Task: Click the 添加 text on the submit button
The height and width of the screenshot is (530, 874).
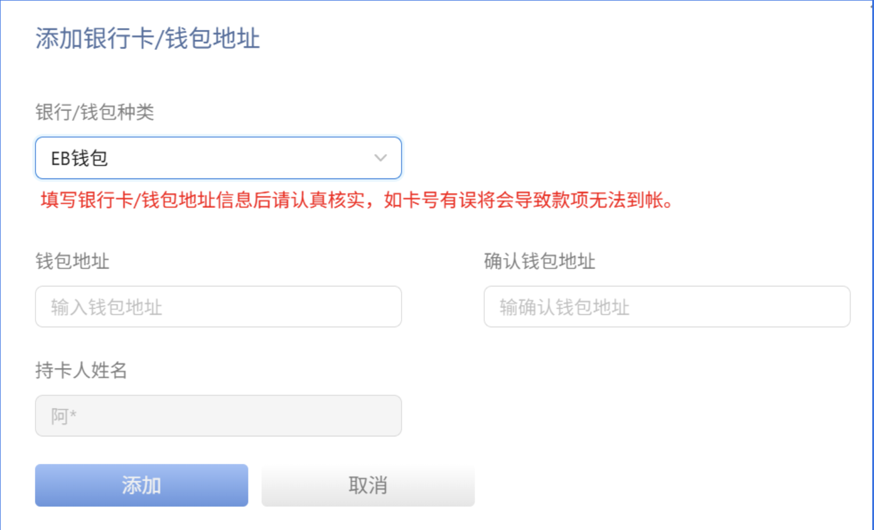Action: 141,485
